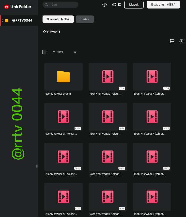Click Simpan ke MEGA button
Screen dimensions: 186x217
click(x=58, y=19)
